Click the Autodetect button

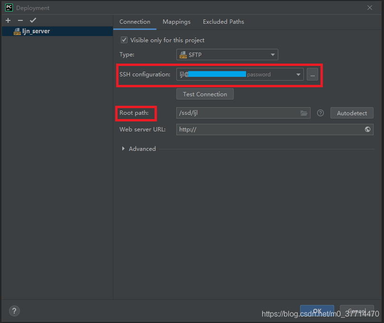coord(352,113)
